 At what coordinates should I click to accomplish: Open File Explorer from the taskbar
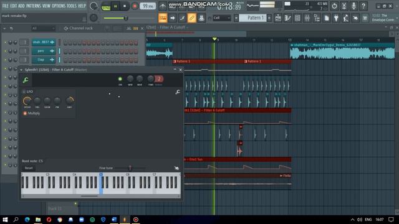tap(38, 220)
